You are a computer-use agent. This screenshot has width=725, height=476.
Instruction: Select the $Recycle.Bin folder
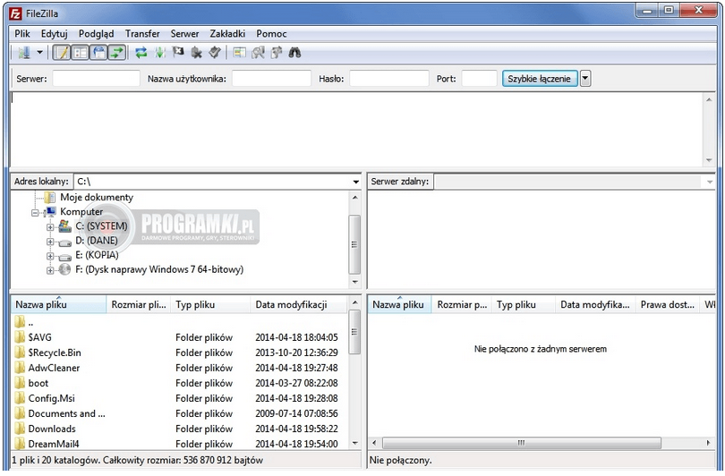[179, 353]
